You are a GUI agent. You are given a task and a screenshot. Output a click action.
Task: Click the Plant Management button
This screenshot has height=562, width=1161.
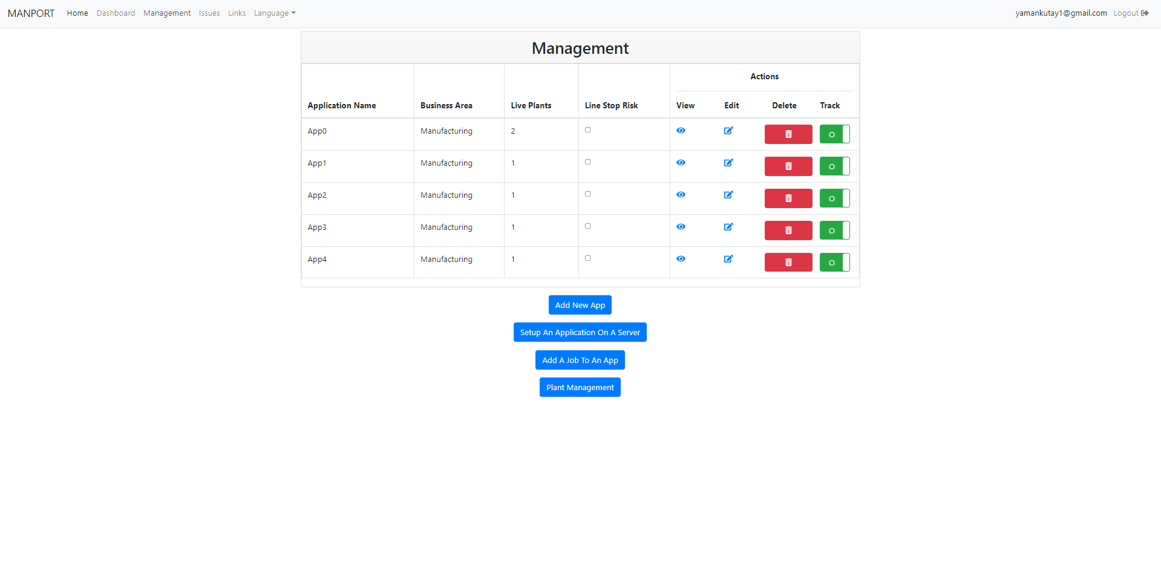tap(580, 387)
